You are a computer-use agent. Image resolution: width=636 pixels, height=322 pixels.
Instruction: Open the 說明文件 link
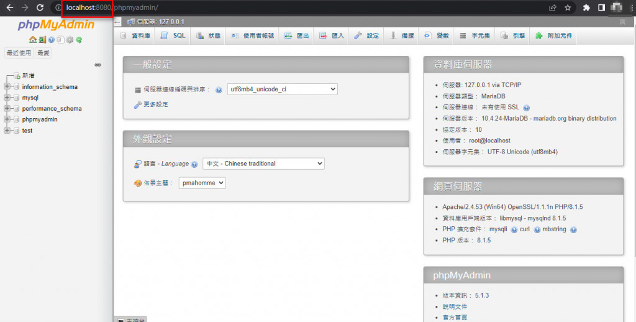(455, 306)
